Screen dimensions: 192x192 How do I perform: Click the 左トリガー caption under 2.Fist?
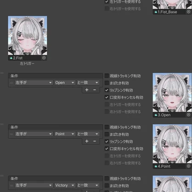click(x=27, y=63)
